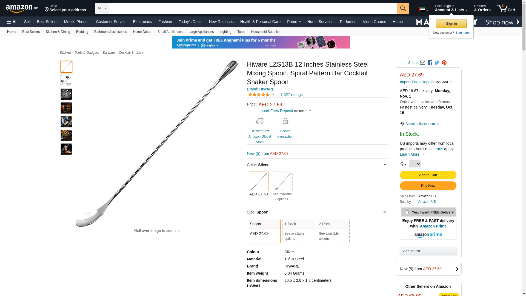Open the Qty quantity dropdown
Screen dimensions: 526x296
pos(414,164)
